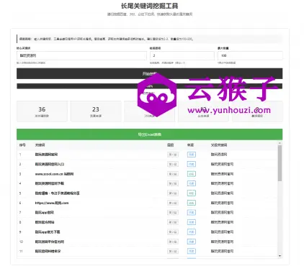Click the green source tag in row 5

pos(192,193)
